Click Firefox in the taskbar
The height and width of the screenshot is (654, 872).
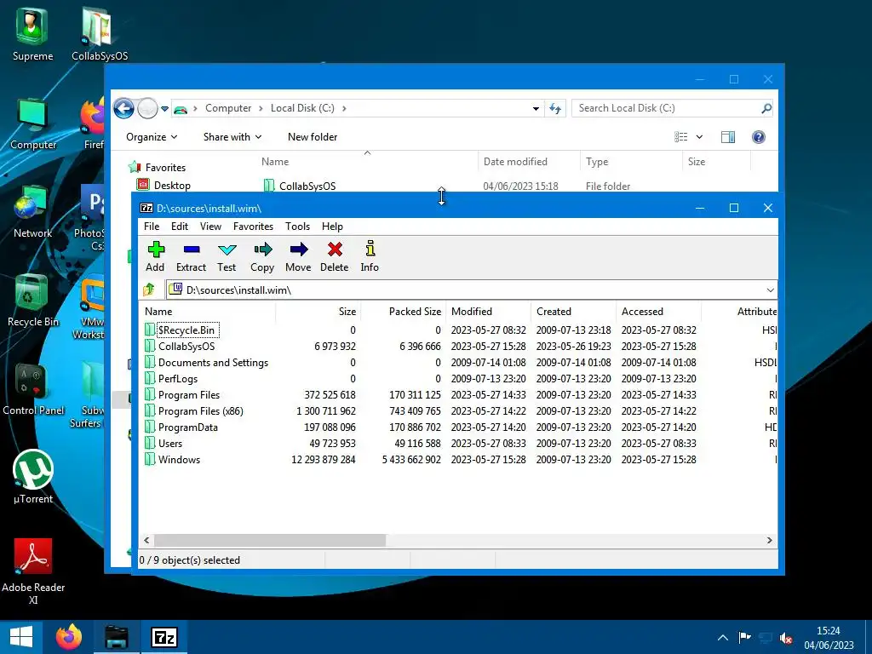click(x=69, y=637)
